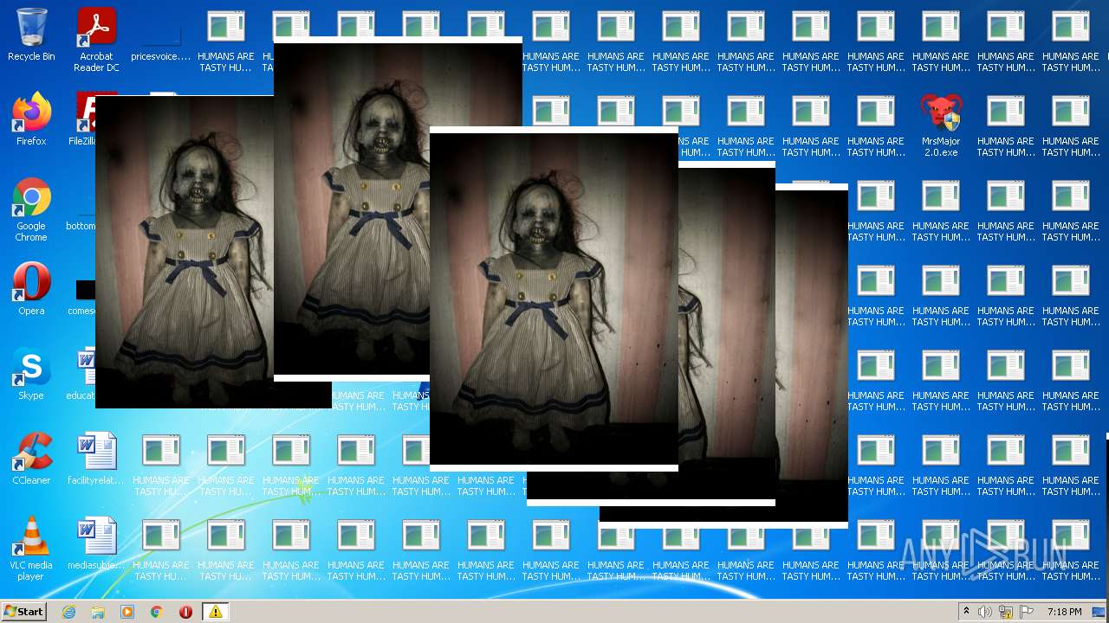This screenshot has height=623, width=1109.
Task: Click the 7:18 PM clock
Action: tap(1064, 612)
